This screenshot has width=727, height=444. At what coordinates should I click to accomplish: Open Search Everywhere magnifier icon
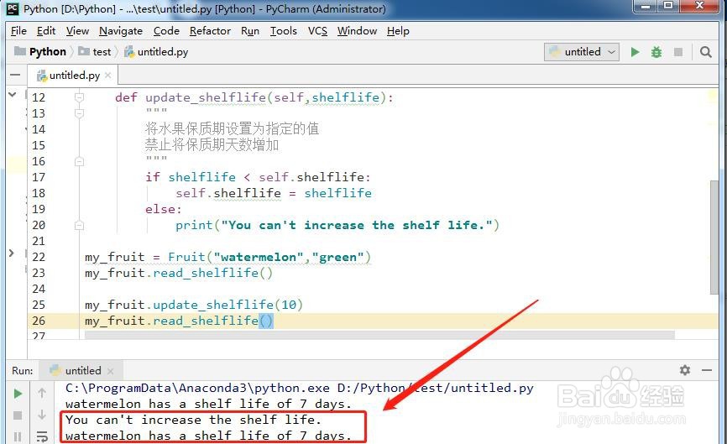[x=706, y=52]
